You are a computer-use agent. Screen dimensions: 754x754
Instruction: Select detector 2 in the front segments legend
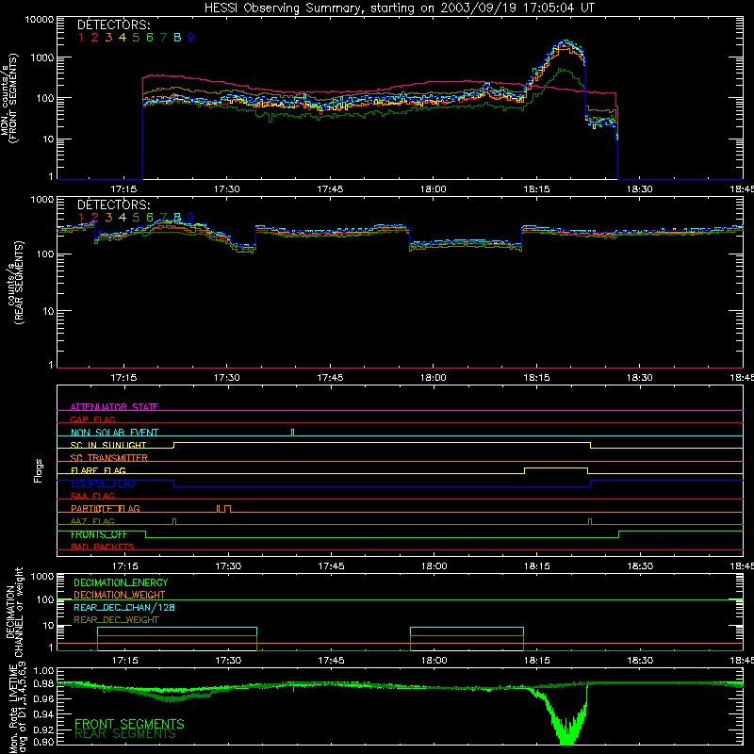(x=95, y=38)
